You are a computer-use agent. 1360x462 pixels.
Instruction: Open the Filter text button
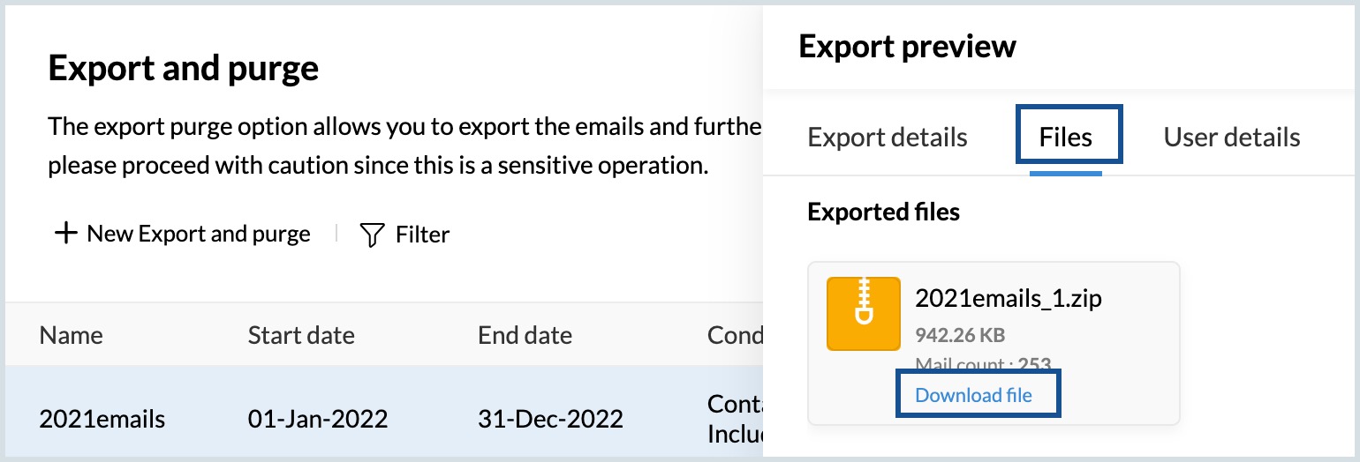coord(422,235)
